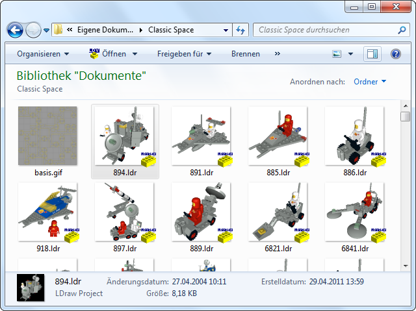This screenshot has height=311, width=416.
Task: Click the scrollbar up arrow
Action: 406,106
